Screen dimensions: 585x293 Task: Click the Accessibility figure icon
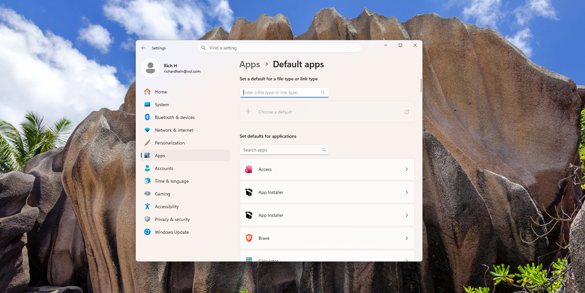[147, 207]
